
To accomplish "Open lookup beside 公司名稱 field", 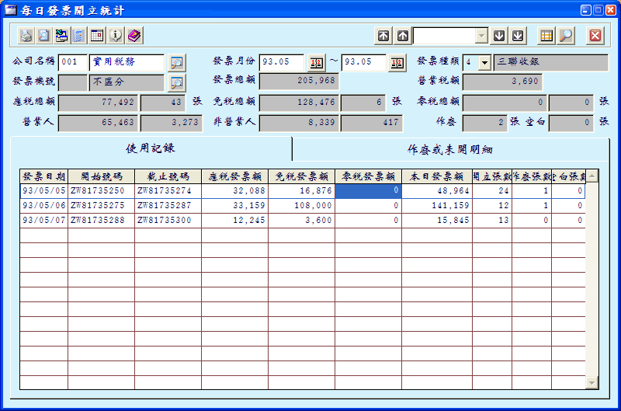I will pos(177,62).
